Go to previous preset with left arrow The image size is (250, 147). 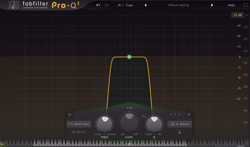146,5
